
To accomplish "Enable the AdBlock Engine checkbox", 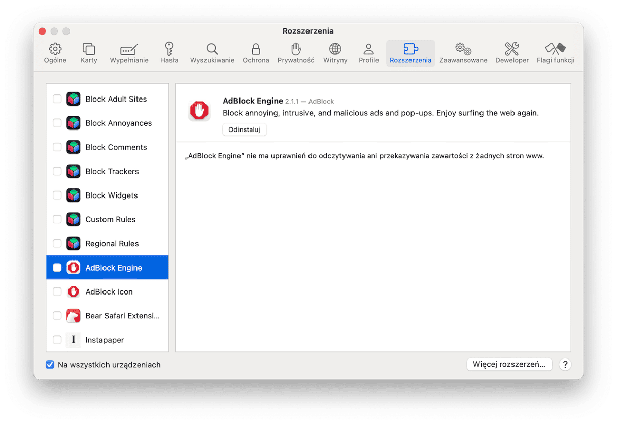I will point(57,268).
